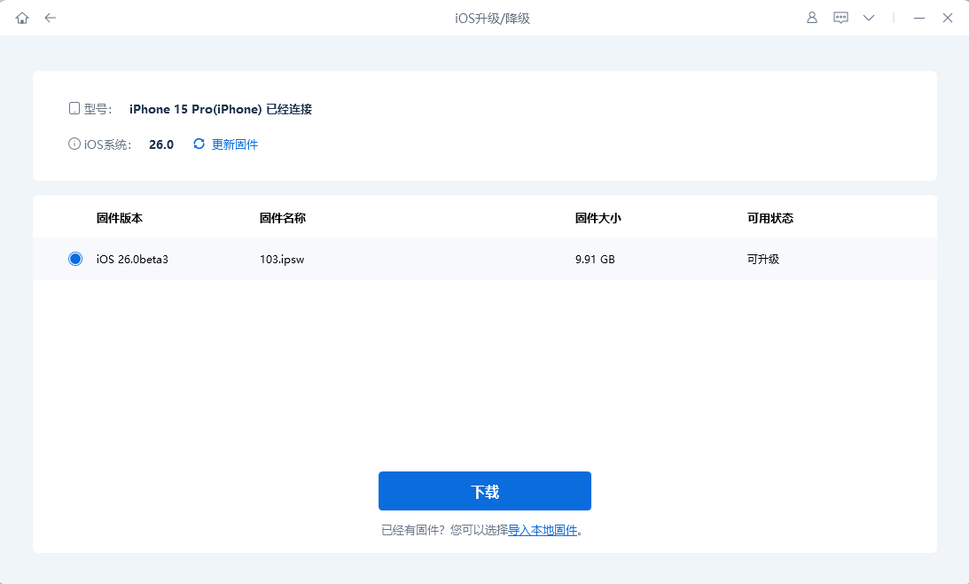Open the user account icon
The image size is (969, 584).
pos(812,18)
